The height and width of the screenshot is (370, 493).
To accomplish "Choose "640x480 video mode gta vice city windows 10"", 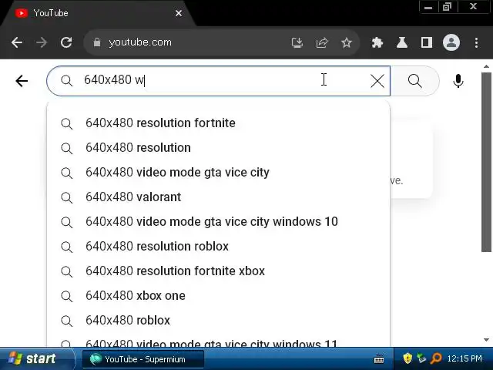I will point(218,222).
